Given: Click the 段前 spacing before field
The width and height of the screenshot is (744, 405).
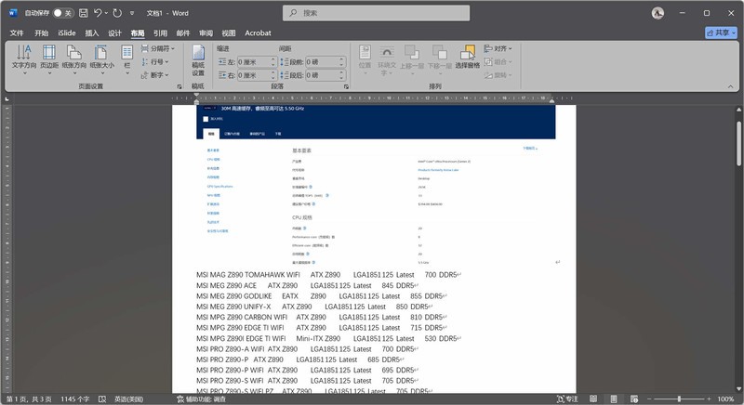Looking at the screenshot, I should tap(321, 62).
